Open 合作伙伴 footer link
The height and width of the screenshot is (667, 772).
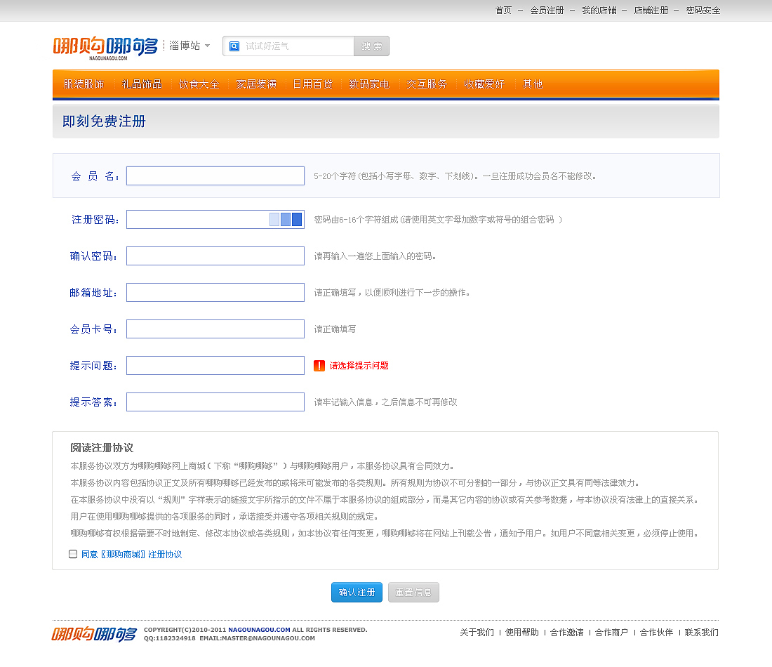(x=656, y=633)
